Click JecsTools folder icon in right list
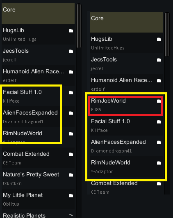Viewport: 173px width, 218px height. click(x=159, y=60)
